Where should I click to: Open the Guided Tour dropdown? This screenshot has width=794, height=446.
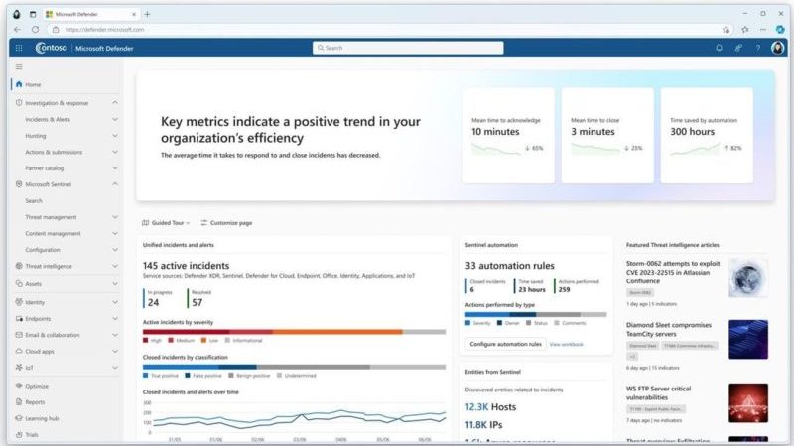166,222
